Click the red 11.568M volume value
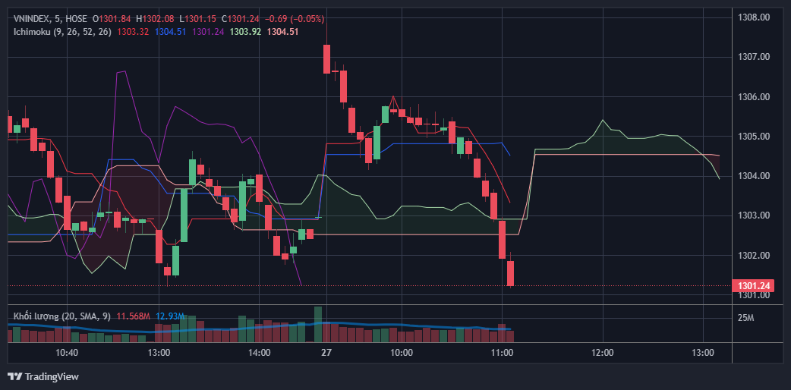 tap(133, 316)
